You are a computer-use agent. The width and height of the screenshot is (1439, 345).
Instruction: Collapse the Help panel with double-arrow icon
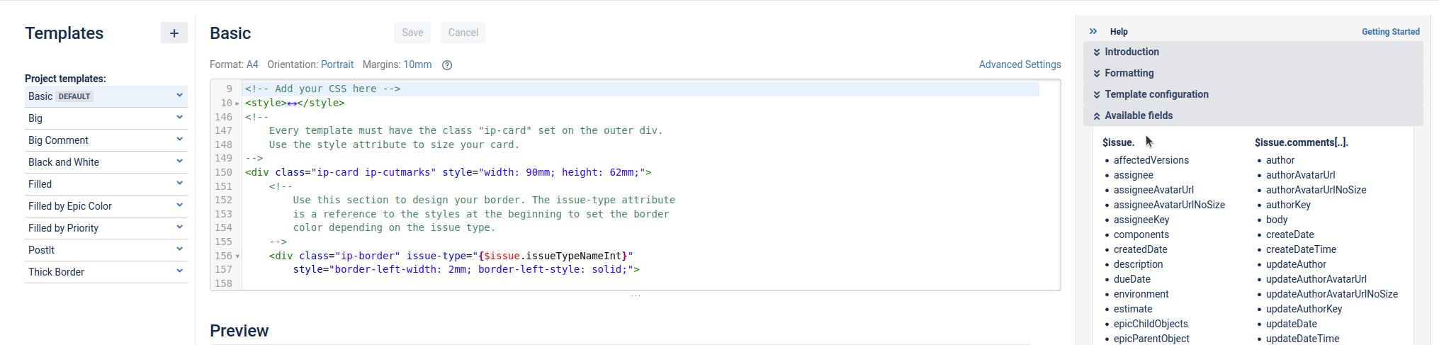(x=1093, y=31)
